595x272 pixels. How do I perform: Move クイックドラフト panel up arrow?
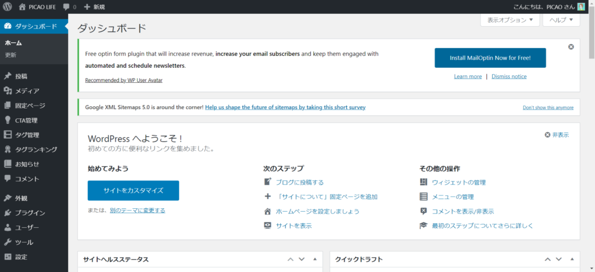click(547, 259)
